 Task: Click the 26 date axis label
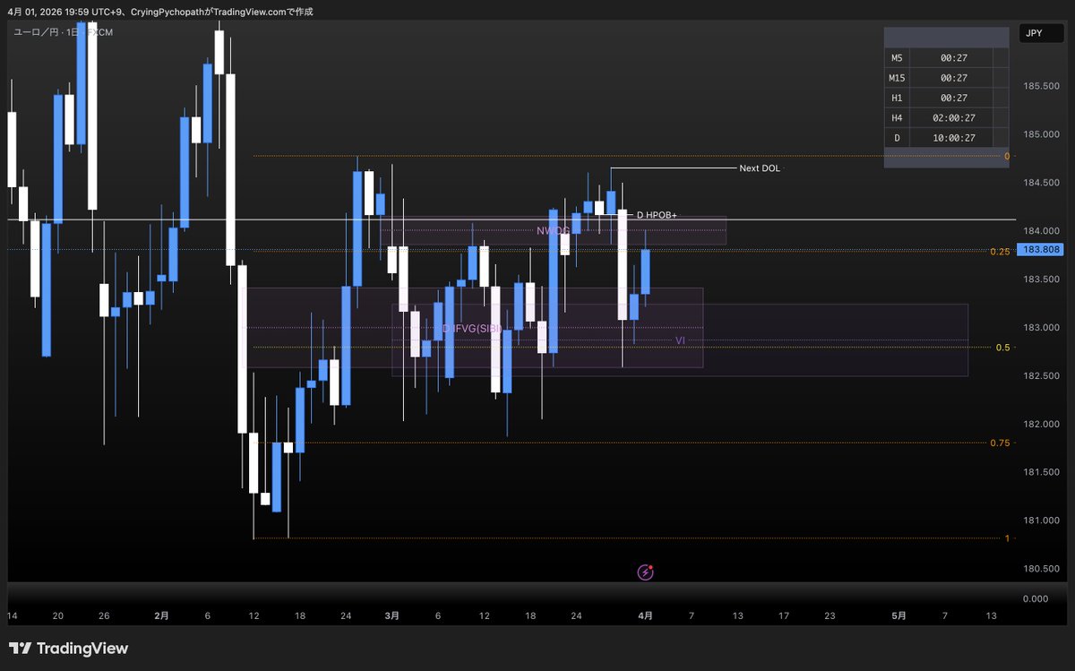[104, 616]
